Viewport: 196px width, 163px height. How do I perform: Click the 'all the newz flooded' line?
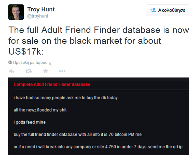pyautogui.click(x=40, y=110)
